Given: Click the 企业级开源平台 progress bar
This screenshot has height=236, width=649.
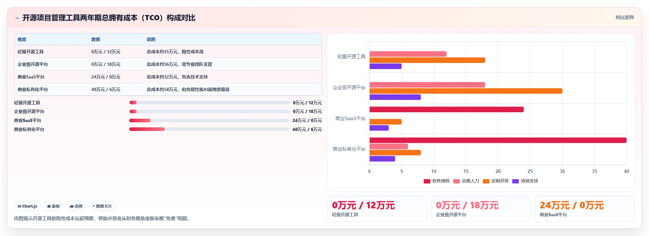Looking at the screenshot, I should (x=209, y=112).
